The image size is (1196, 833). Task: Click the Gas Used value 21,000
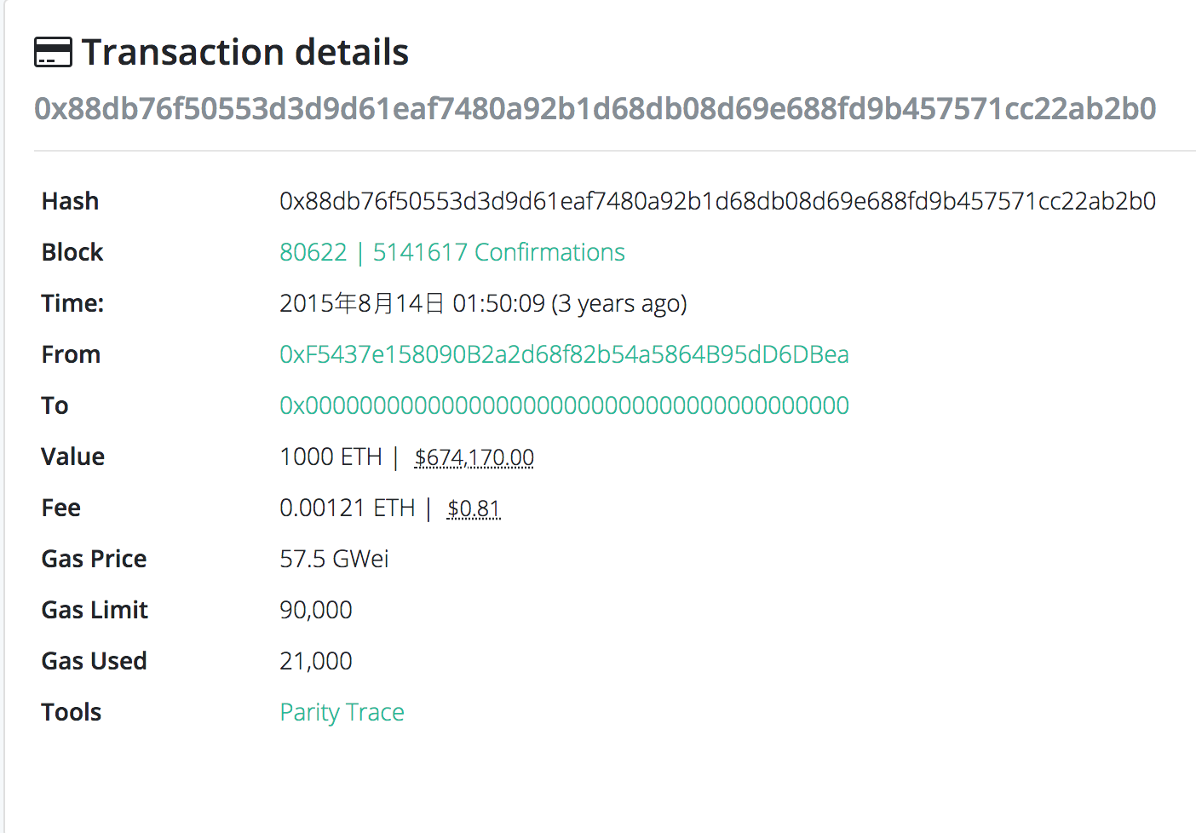[x=316, y=661]
